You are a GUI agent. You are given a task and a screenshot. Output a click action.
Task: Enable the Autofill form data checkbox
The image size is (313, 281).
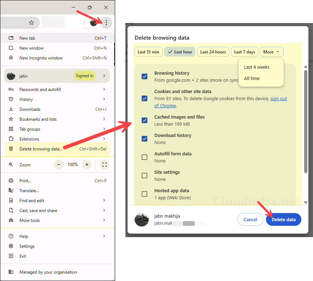[x=144, y=157]
